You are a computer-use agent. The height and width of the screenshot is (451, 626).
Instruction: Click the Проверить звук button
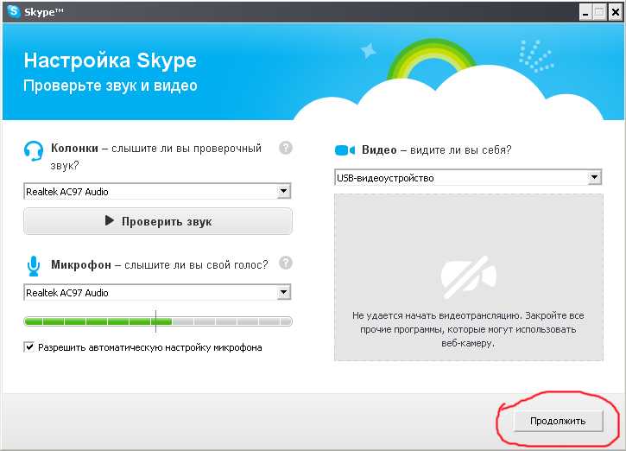pos(158,221)
